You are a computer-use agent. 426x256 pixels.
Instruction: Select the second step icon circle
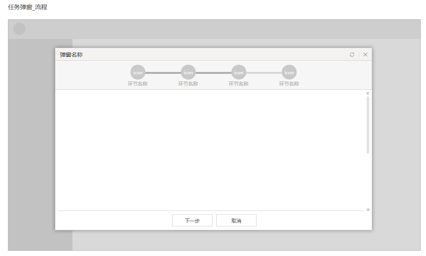click(188, 72)
